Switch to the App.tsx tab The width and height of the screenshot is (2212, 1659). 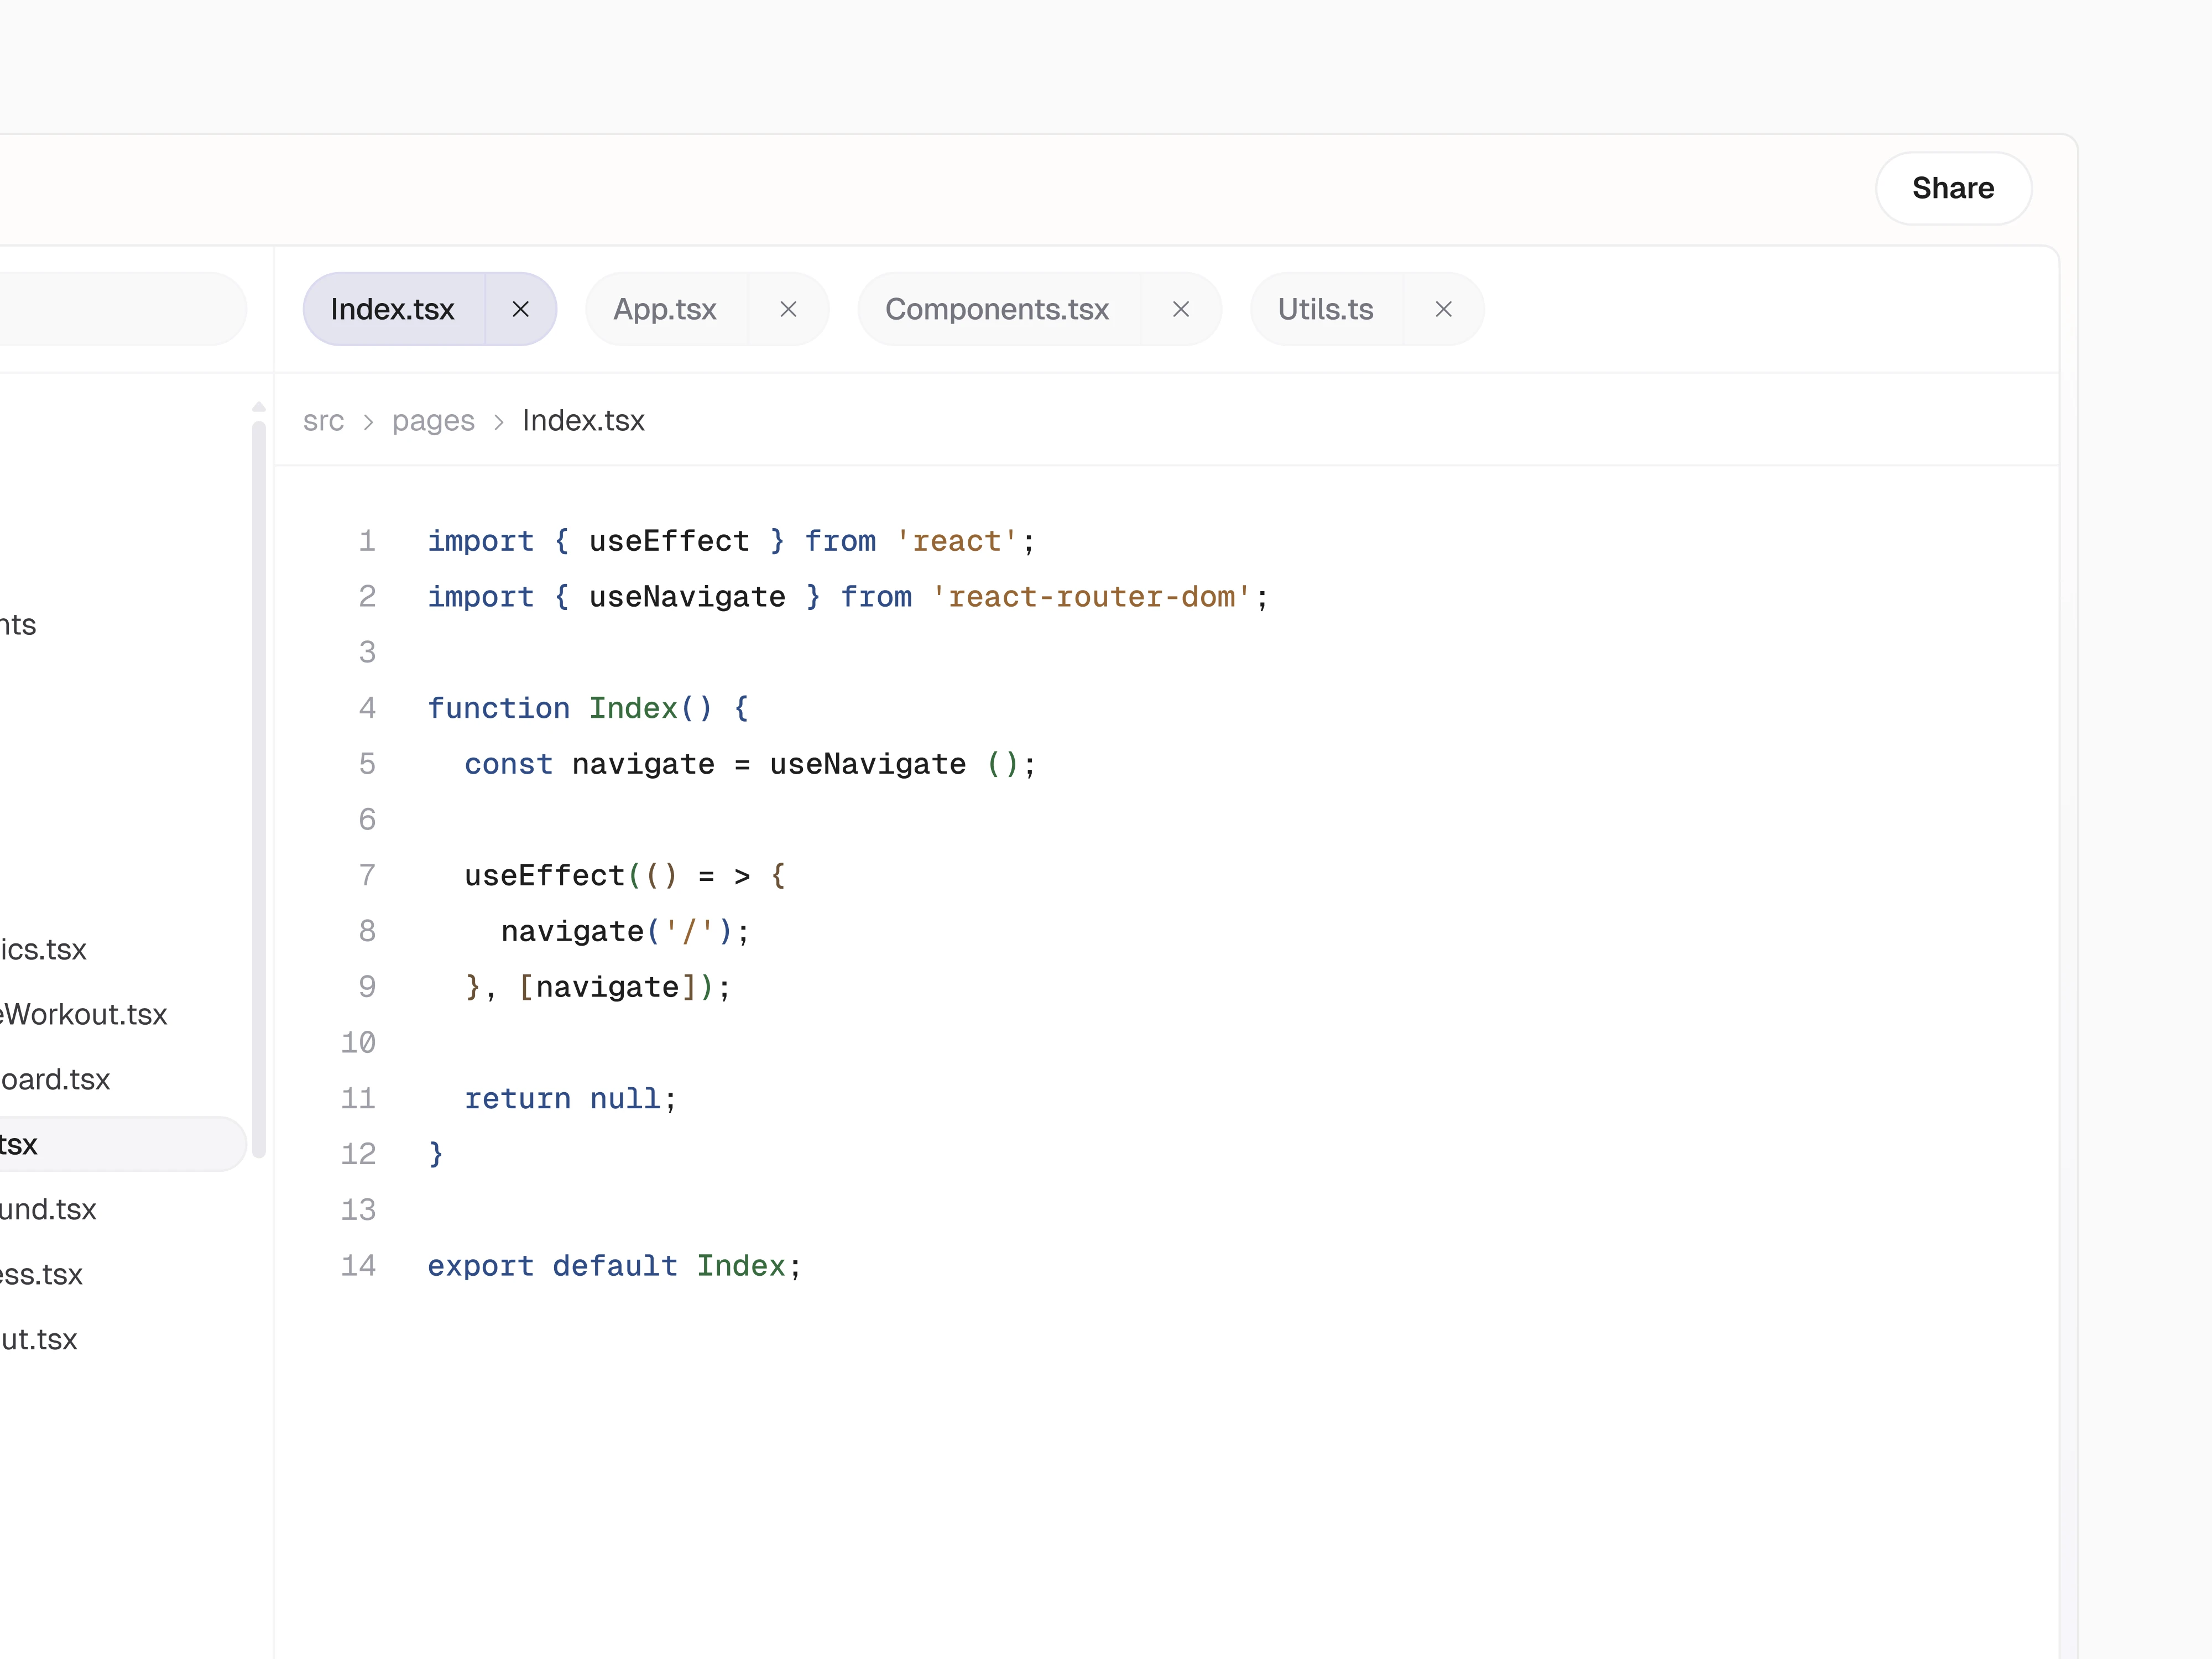point(665,309)
